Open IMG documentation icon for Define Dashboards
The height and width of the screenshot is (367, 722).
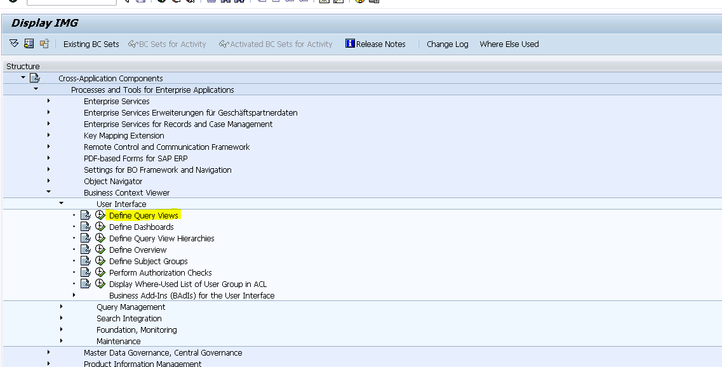[x=86, y=227]
